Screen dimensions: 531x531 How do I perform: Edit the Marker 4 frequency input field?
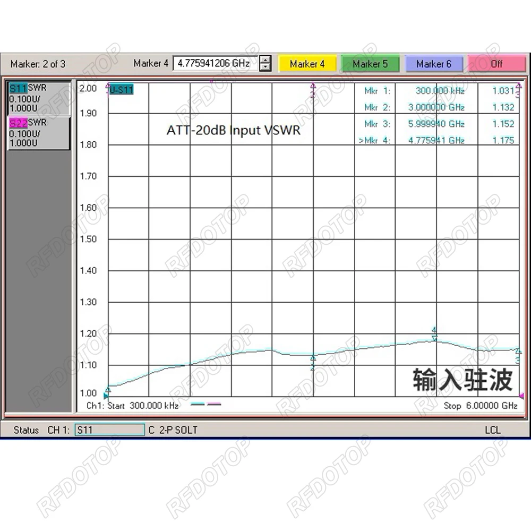(216, 63)
